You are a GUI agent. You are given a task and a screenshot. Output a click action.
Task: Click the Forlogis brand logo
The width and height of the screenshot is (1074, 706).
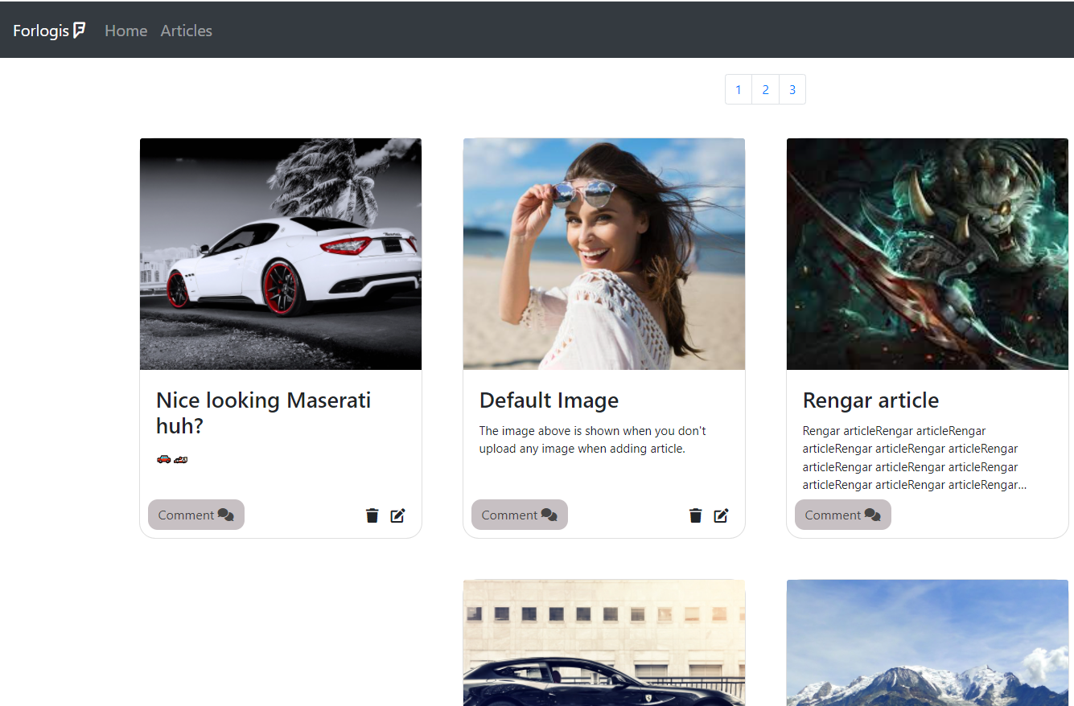point(50,31)
